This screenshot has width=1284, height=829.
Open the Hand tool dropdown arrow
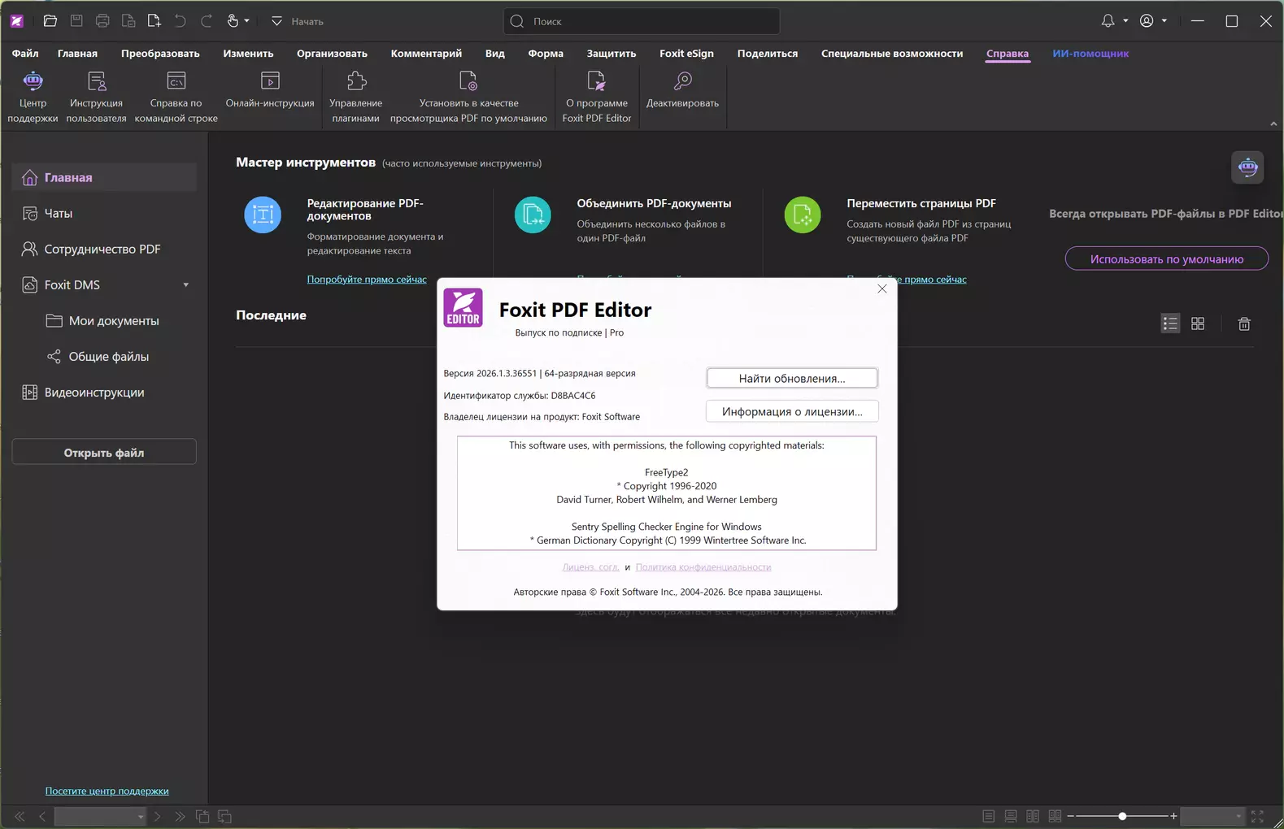(x=246, y=21)
